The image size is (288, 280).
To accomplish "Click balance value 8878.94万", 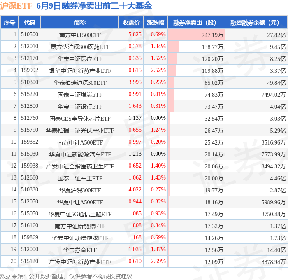I will 274,262.
